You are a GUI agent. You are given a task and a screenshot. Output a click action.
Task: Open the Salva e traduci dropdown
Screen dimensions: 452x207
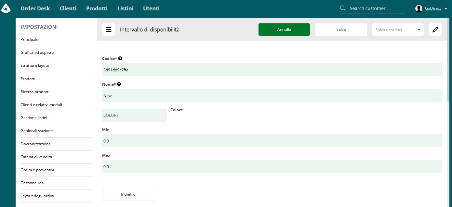(x=398, y=30)
